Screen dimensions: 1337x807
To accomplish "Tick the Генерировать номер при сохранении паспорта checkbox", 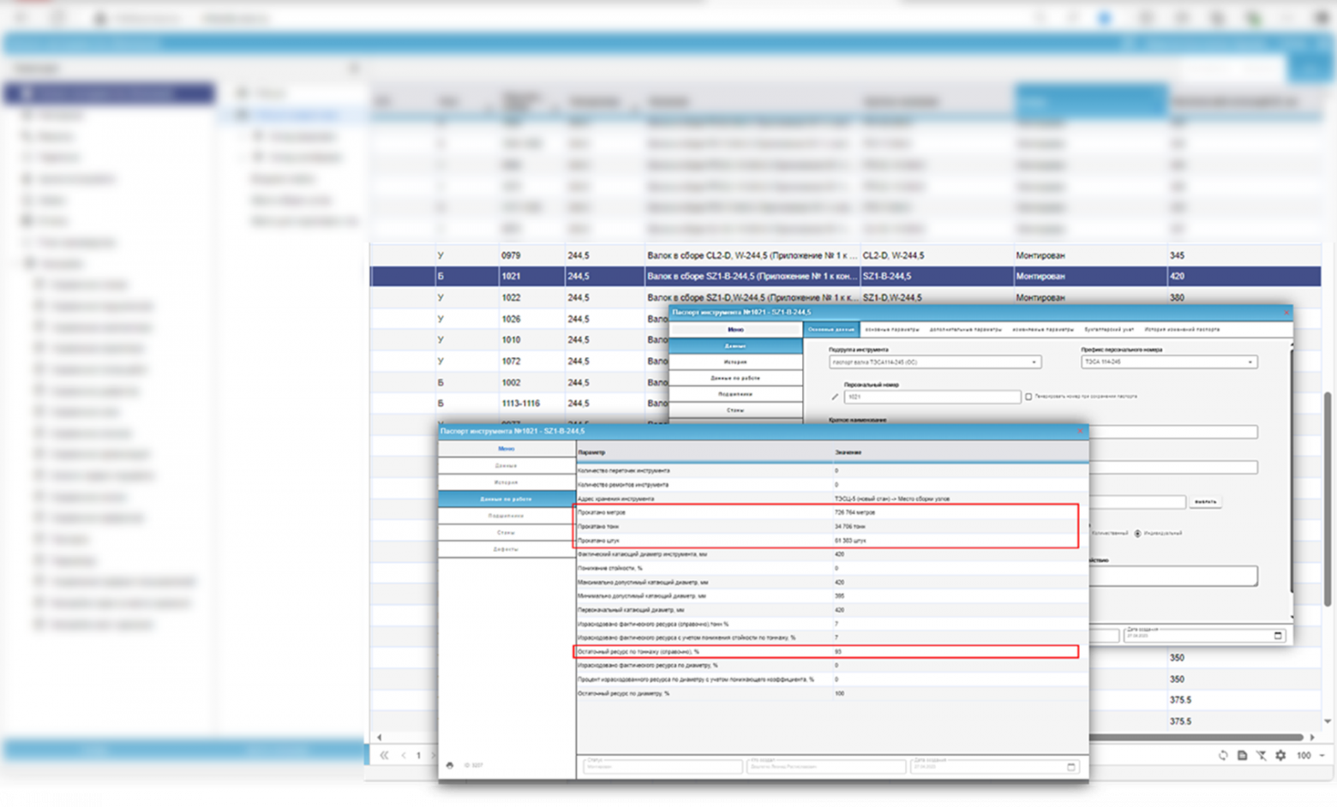I will (x=1028, y=397).
